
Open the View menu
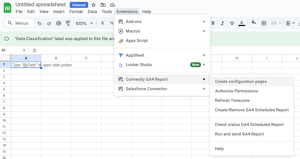click(44, 12)
